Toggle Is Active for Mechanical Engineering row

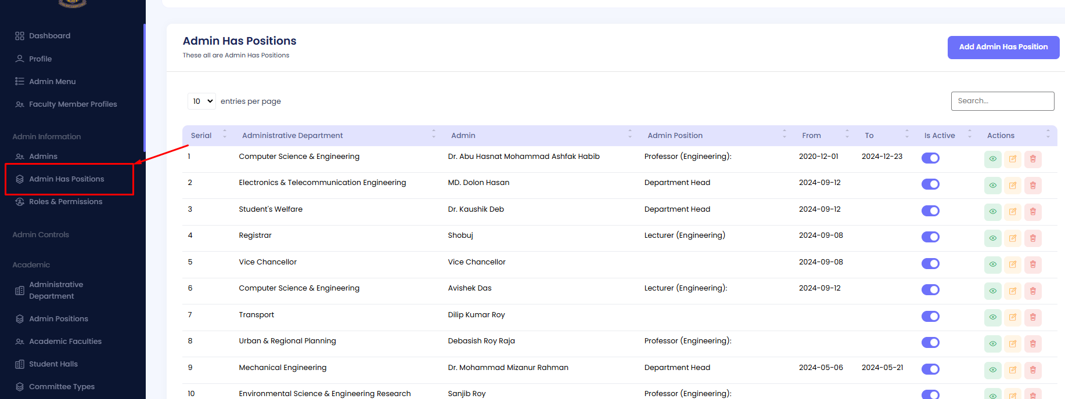pyautogui.click(x=930, y=369)
